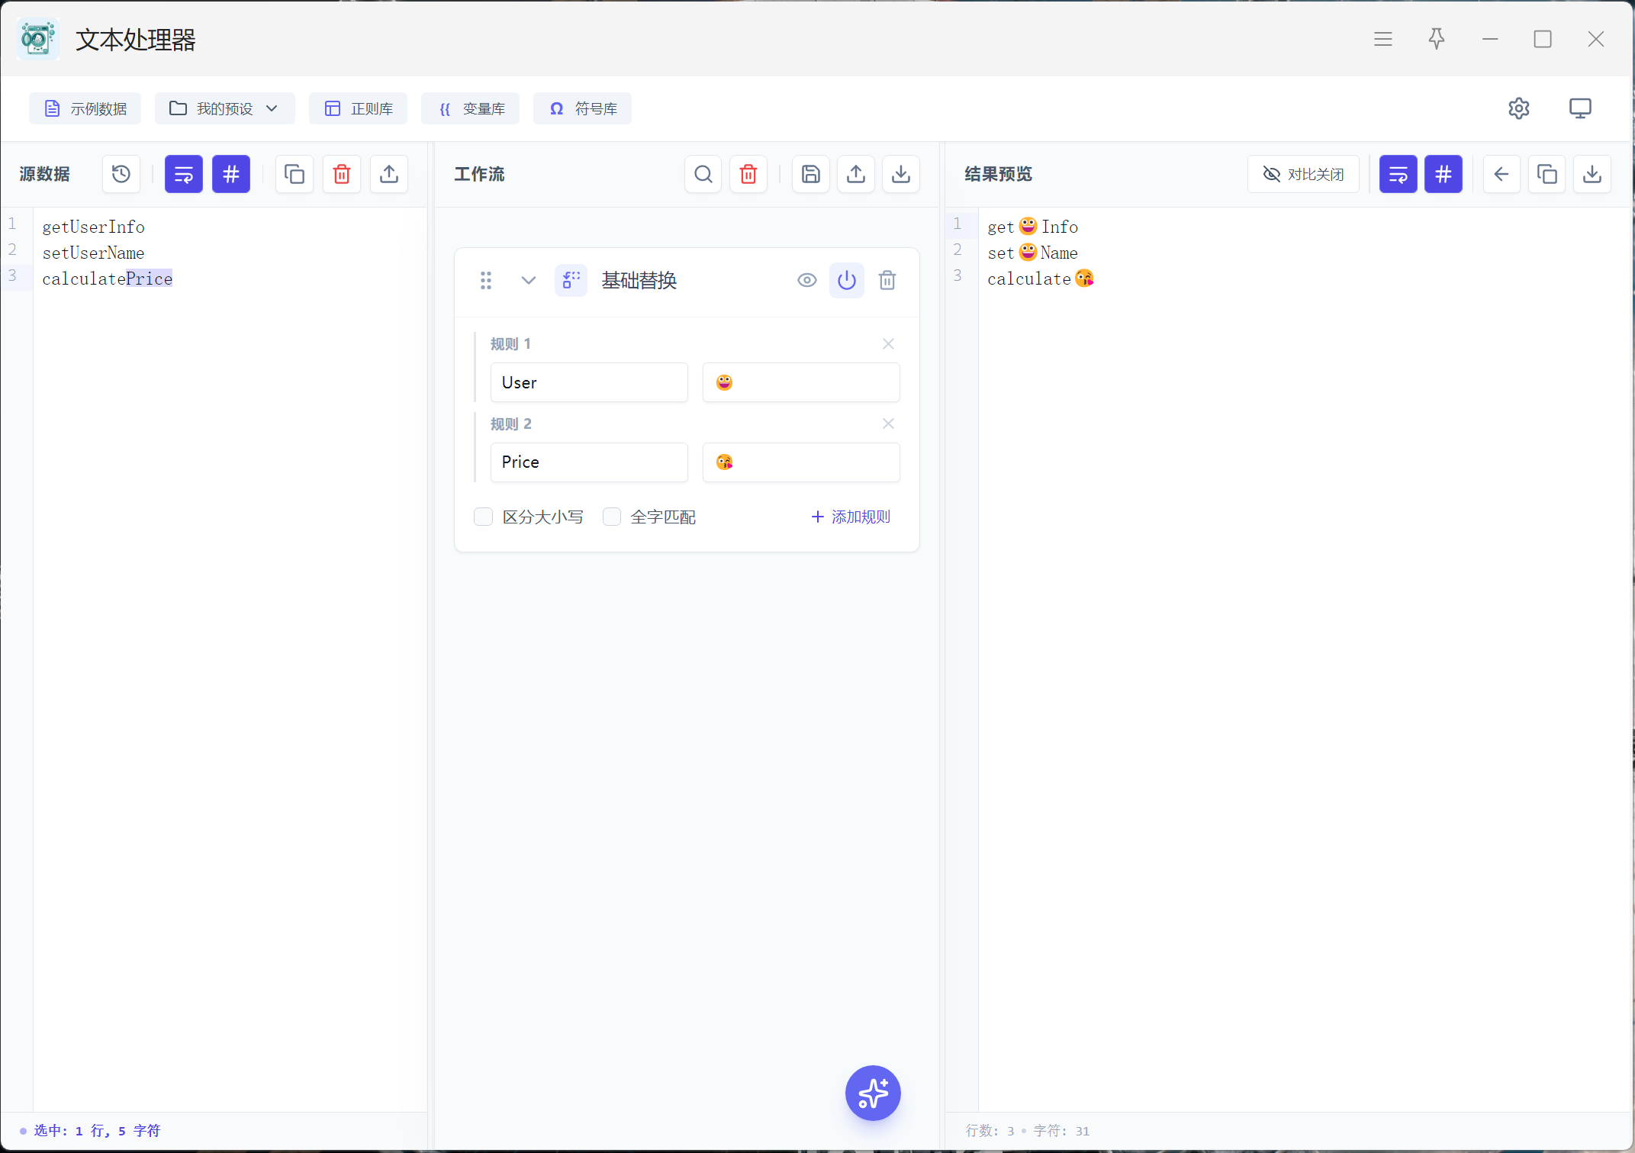Download result preview output
This screenshot has height=1153, width=1635.
click(1592, 174)
